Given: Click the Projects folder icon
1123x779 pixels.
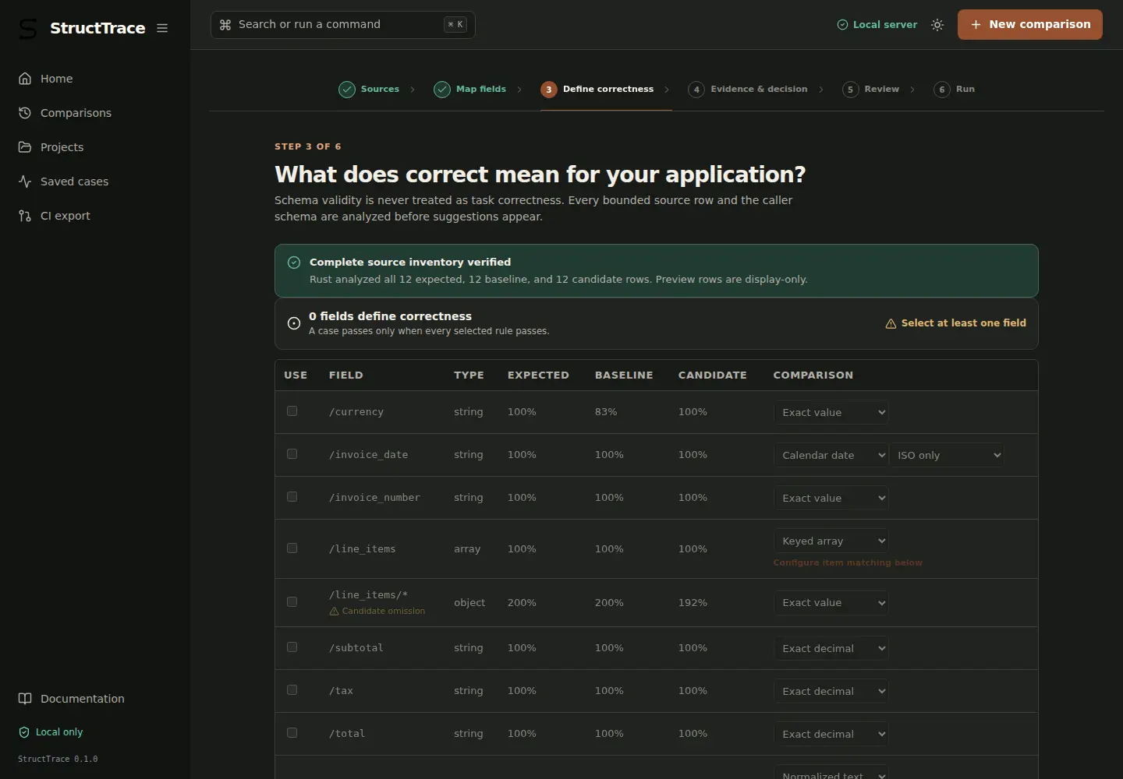Looking at the screenshot, I should [25, 147].
